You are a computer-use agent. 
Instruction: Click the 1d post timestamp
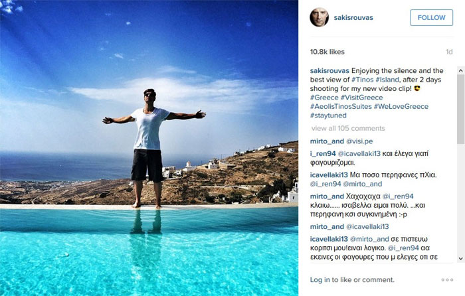449,52
